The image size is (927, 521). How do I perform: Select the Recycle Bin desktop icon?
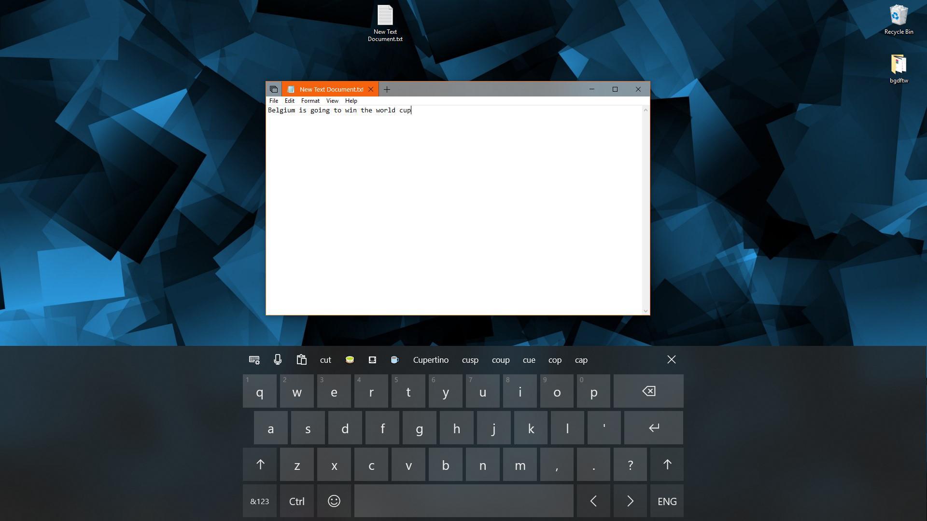899,19
